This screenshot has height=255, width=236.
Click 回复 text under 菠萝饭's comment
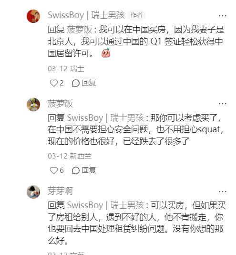click(x=89, y=170)
